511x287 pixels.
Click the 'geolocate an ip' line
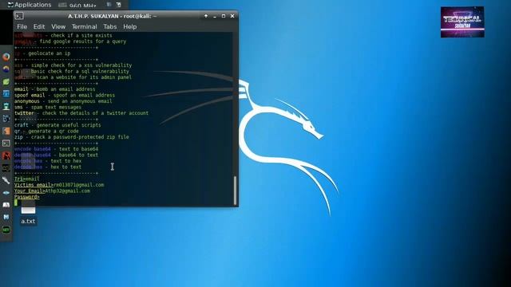42,53
